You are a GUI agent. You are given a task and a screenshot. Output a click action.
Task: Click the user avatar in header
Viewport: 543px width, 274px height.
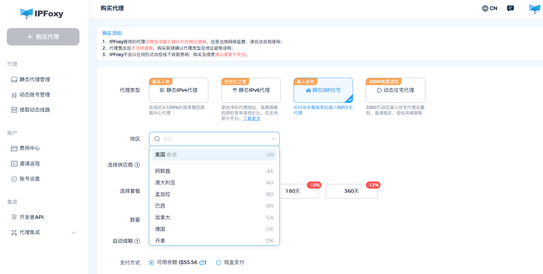[534, 8]
